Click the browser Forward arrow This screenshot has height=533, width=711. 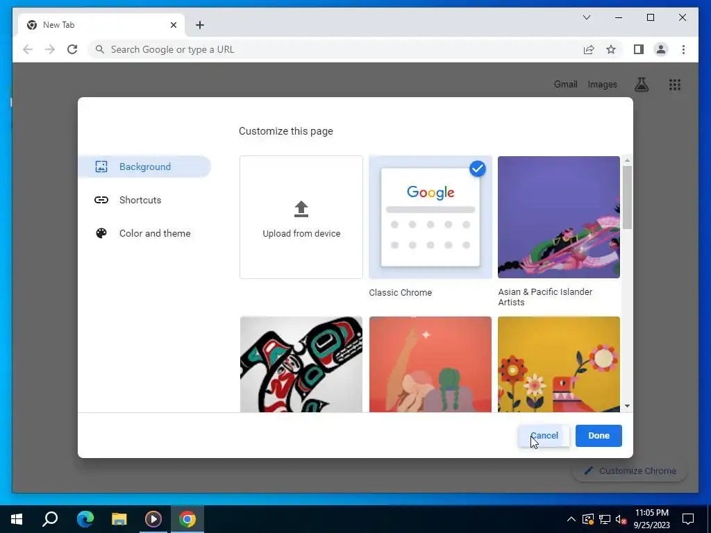coord(50,49)
